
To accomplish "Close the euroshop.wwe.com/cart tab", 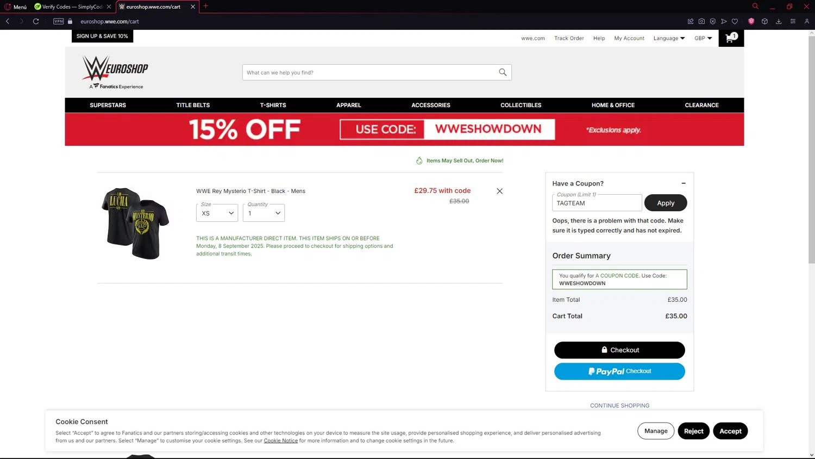I will [192, 7].
